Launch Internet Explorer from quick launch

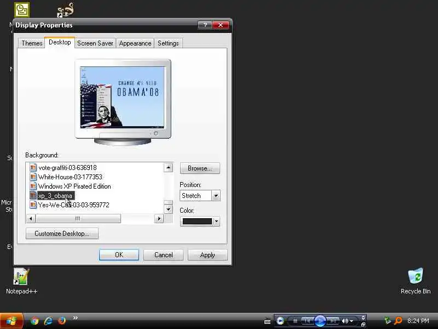[48, 320]
